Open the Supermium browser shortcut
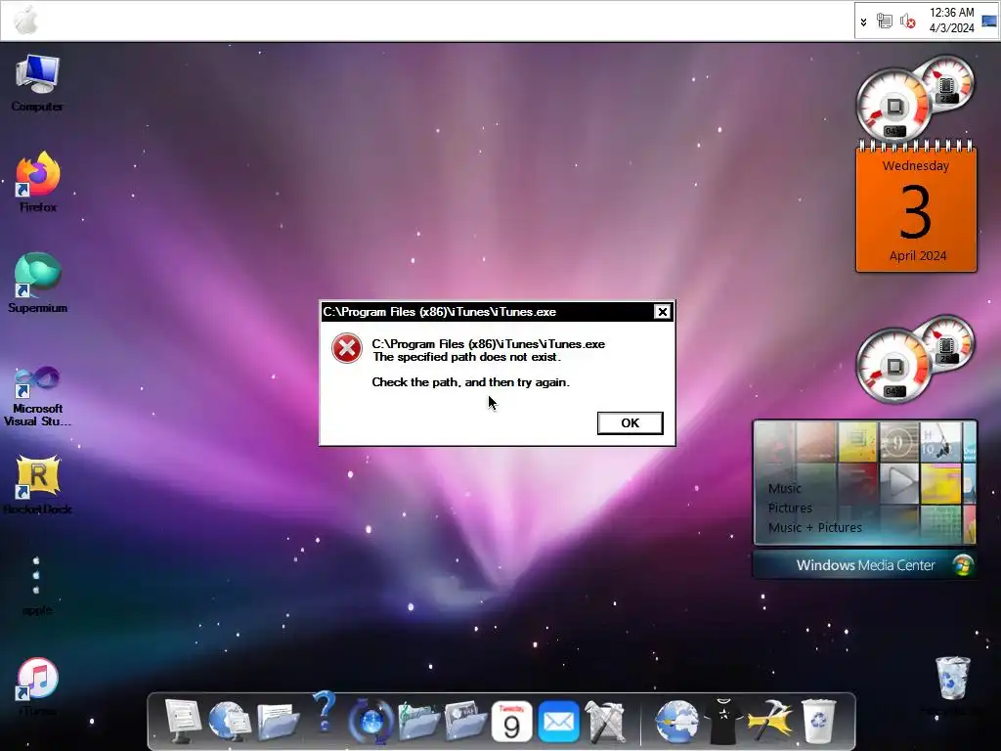The height and width of the screenshot is (751, 1001). 37,283
